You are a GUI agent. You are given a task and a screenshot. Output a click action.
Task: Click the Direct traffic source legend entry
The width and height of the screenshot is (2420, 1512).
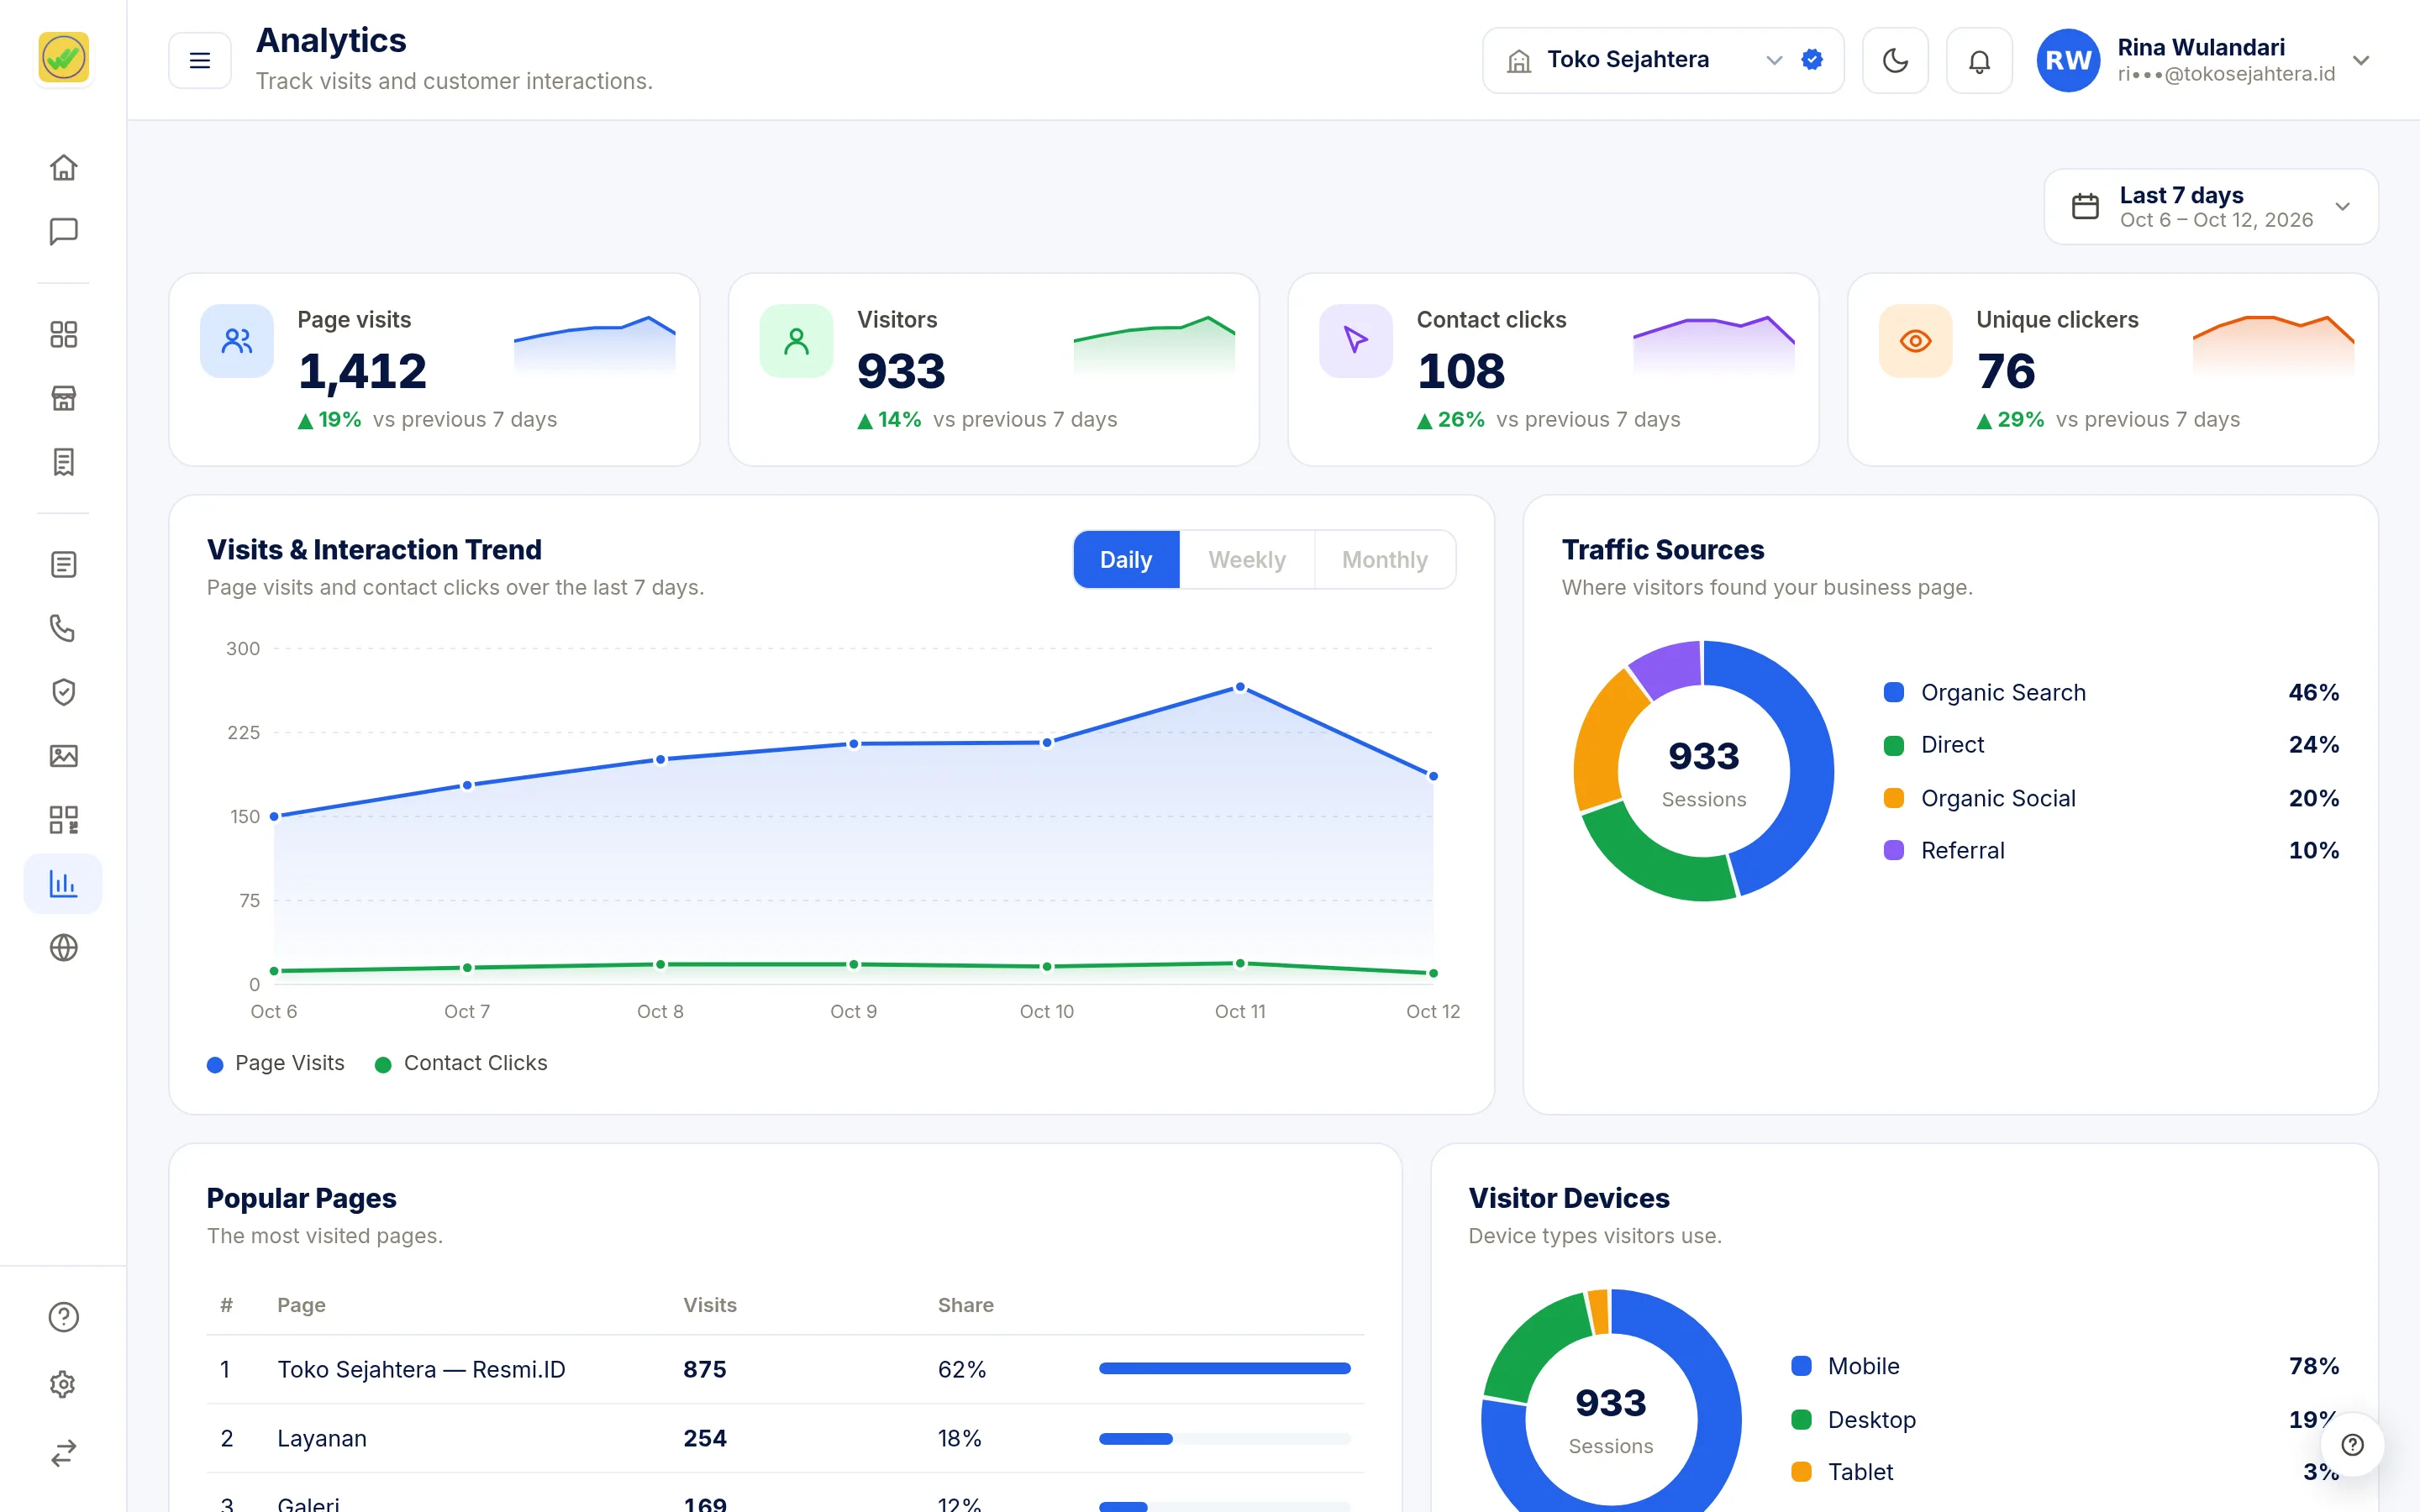(2111, 745)
